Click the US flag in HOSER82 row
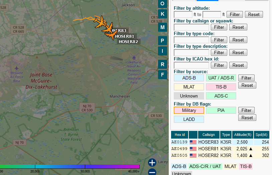The width and height of the screenshot is (272, 175). [x=193, y=155]
